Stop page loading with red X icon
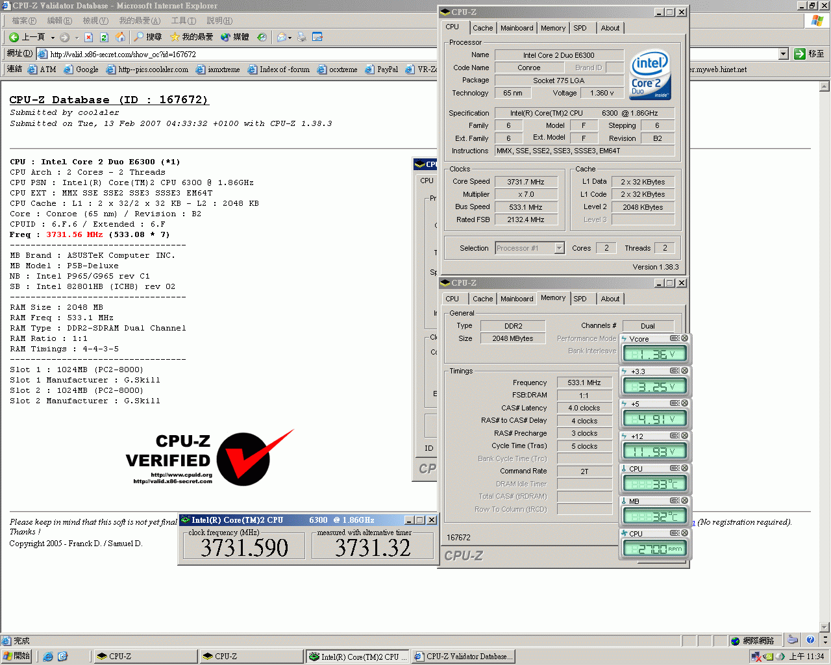 click(89, 37)
